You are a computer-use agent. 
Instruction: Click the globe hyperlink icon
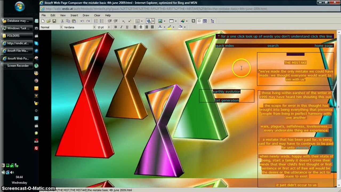(x=149, y=21)
